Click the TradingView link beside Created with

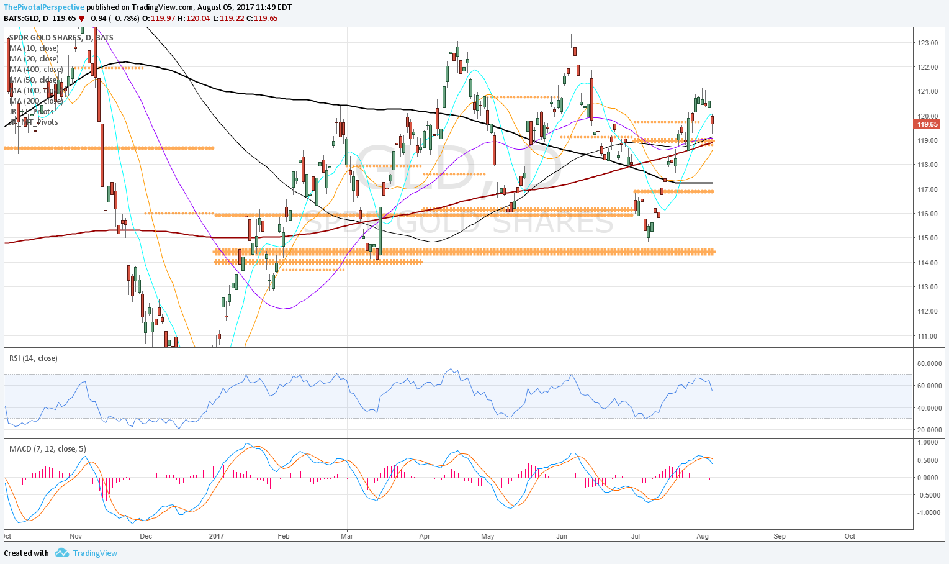coord(95,553)
